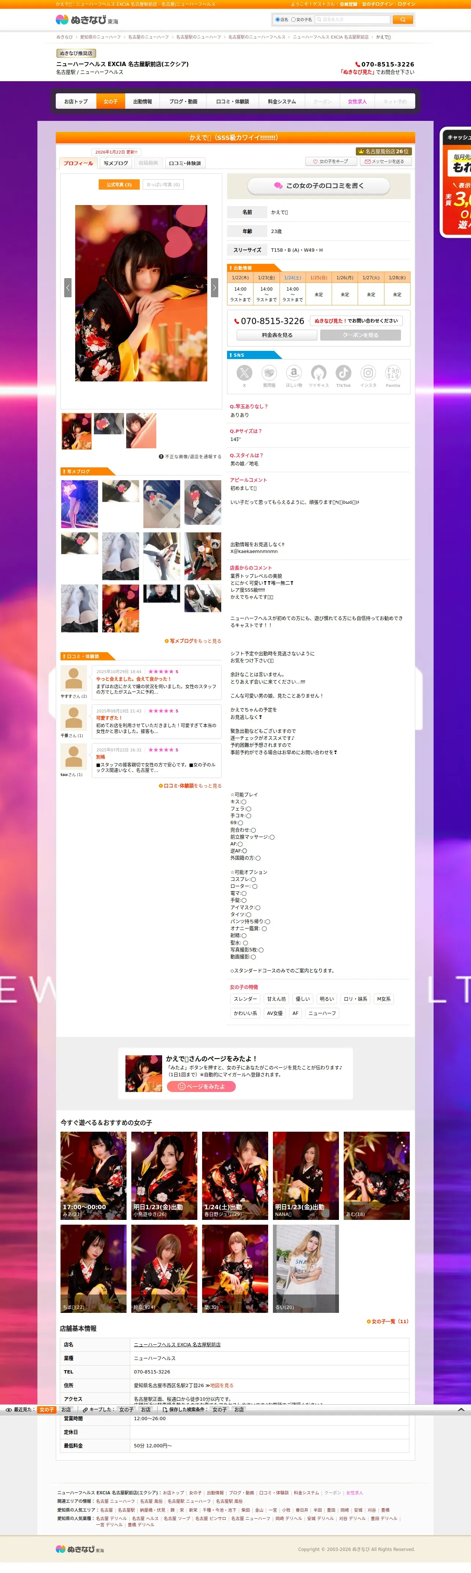This screenshot has width=471, height=1573.
Task: Click the 名古屋風俗店 26位 crown ranking badge
Action: 383,151
